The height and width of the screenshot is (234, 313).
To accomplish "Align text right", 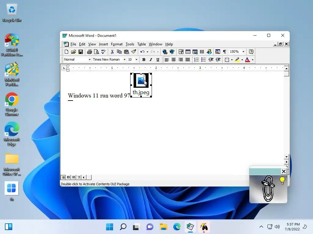I will [x=181, y=59].
